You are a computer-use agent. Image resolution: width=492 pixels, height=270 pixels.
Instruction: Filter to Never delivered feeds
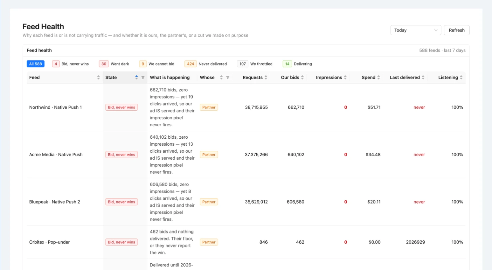click(206, 64)
